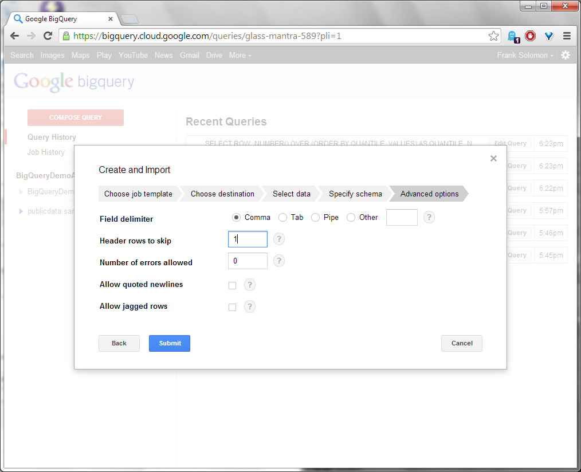Open the Frank Solomon account dropdown

(525, 55)
